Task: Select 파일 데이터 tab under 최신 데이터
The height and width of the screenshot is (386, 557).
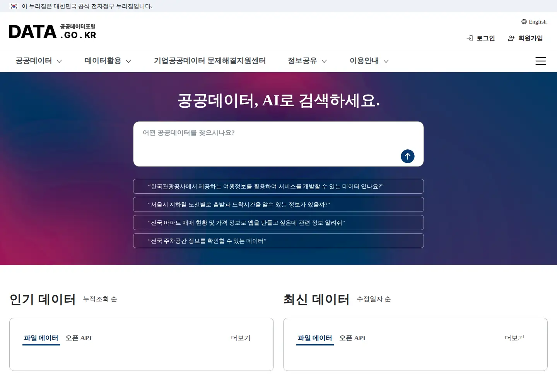Action: 315,338
